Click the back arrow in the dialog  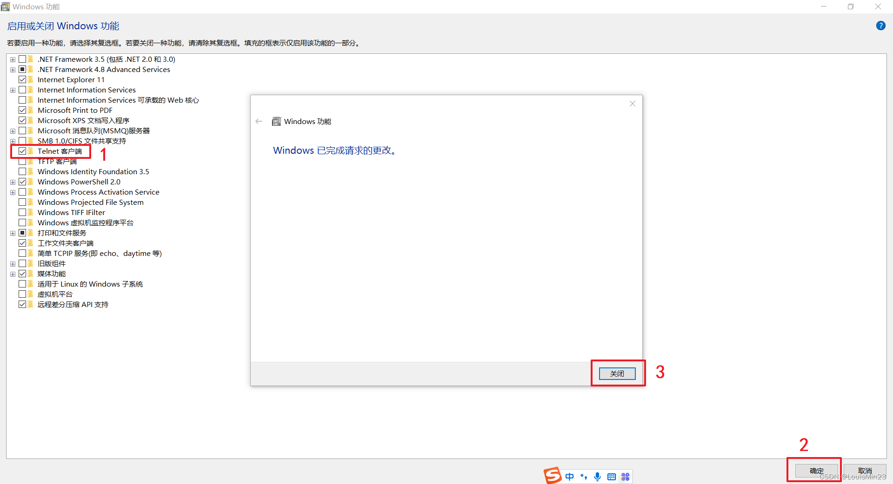[x=259, y=122]
